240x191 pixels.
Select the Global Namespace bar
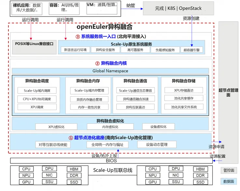(x=110, y=71)
